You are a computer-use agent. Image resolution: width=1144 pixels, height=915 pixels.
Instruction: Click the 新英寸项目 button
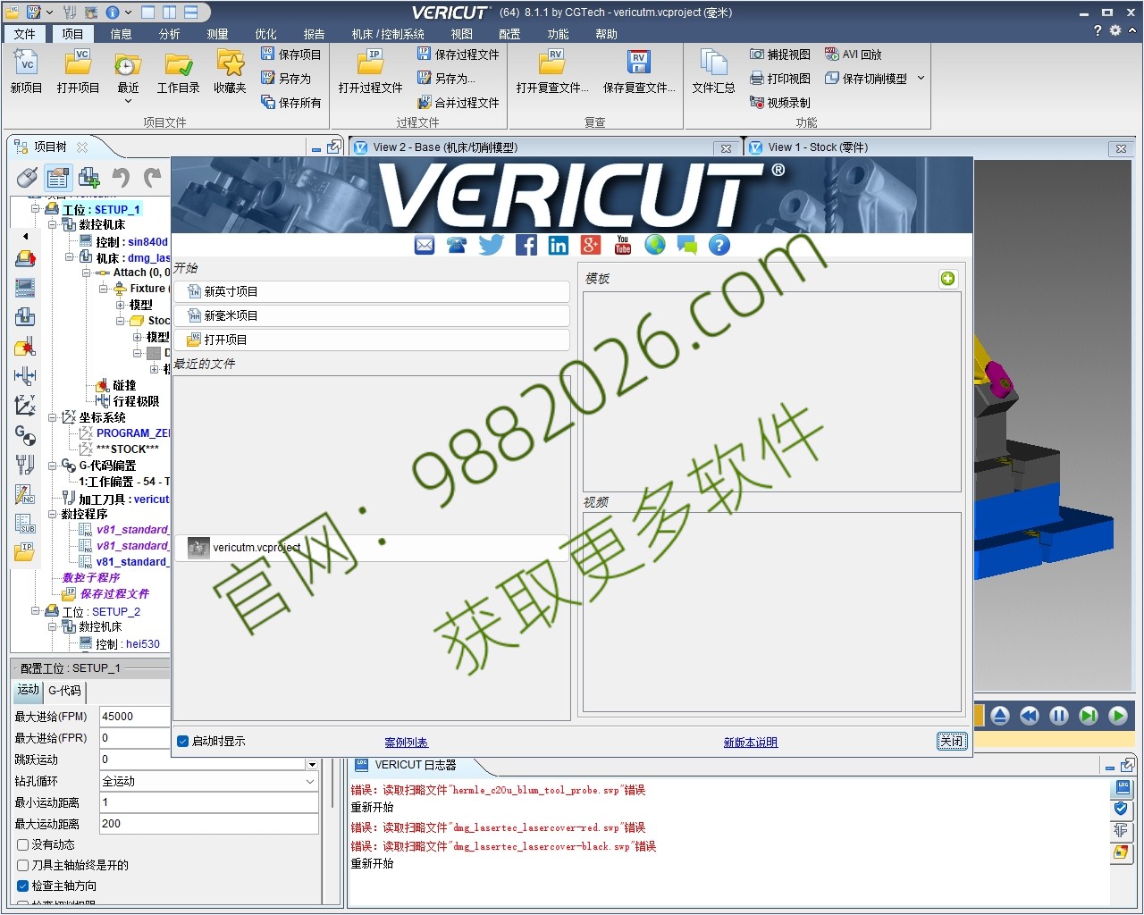(372, 291)
